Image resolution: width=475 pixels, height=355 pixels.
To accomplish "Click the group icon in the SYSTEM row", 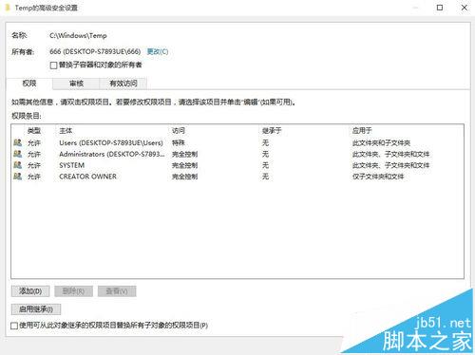I will [18, 165].
